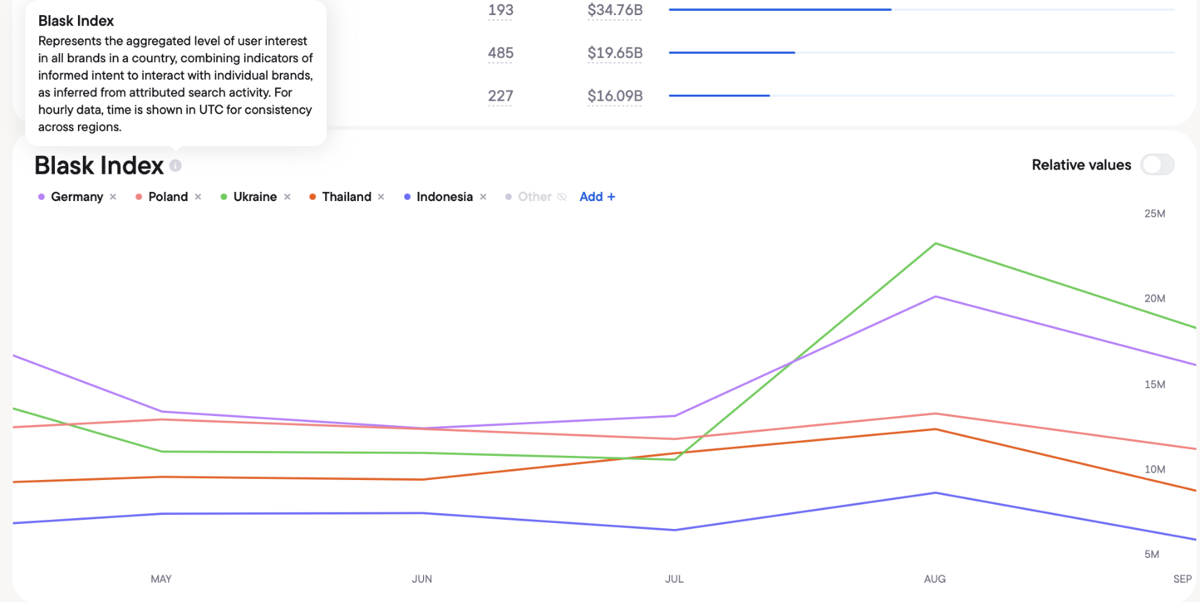This screenshot has height=602, width=1200.
Task: Show the hidden Other series via eye icon
Action: (562, 197)
